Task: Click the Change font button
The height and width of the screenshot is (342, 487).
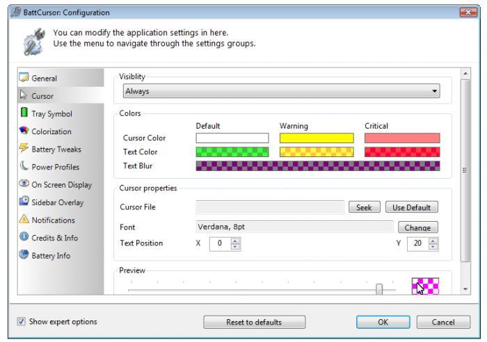Action: pos(417,227)
